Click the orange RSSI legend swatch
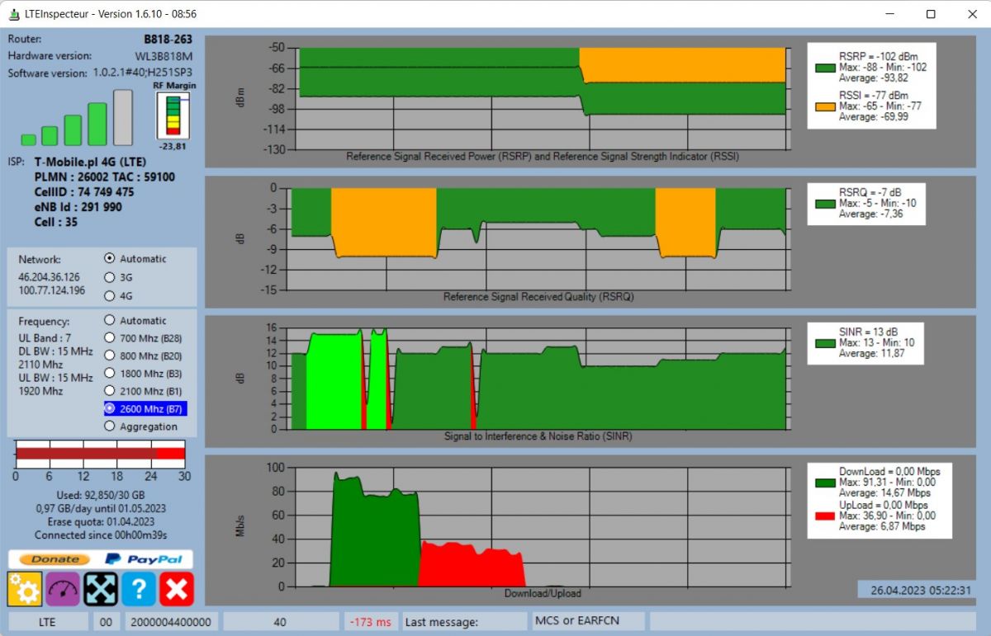Viewport: 991px width, 636px height. 825,106
